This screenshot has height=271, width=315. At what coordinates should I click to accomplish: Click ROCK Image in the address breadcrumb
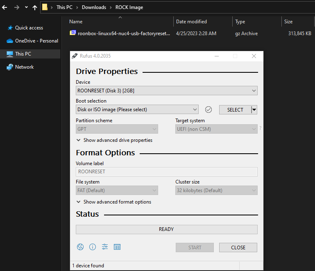[x=129, y=7]
